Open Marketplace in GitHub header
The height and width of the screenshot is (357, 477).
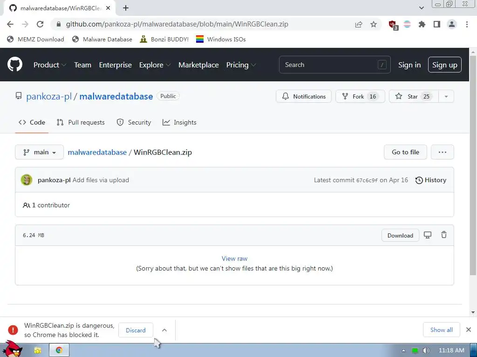198,65
